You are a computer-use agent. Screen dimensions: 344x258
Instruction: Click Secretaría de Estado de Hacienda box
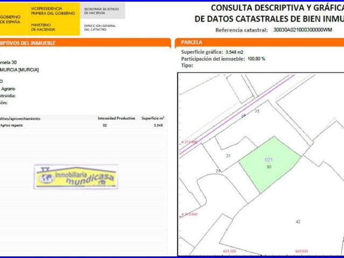[x=102, y=11]
